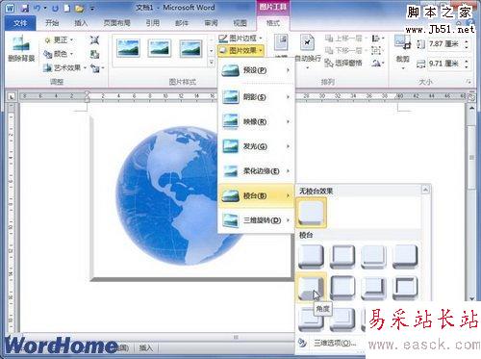This screenshot has height=359, width=481.
Task: Switch to the 插入 (Insert) ribbon tab
Action: click(x=81, y=23)
